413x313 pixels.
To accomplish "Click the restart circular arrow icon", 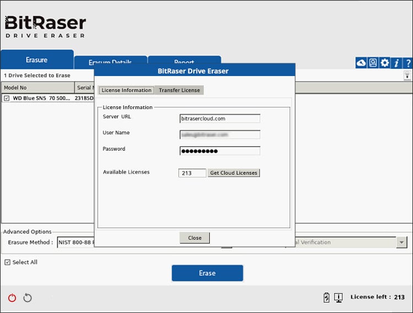I will (28, 298).
